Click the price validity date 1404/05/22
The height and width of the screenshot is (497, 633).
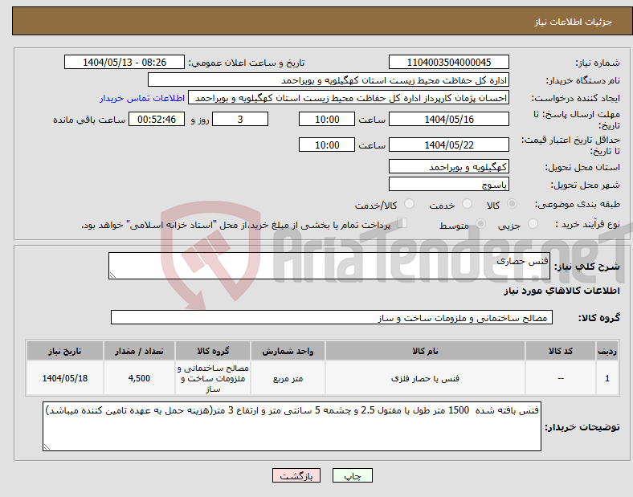(449, 145)
